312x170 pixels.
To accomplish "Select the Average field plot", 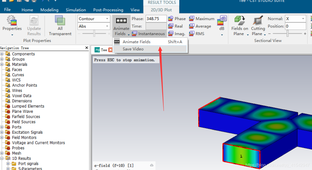I will (x=200, y=26).
